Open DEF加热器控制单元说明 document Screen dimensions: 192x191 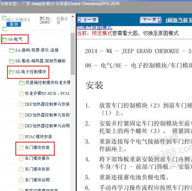point(47,126)
